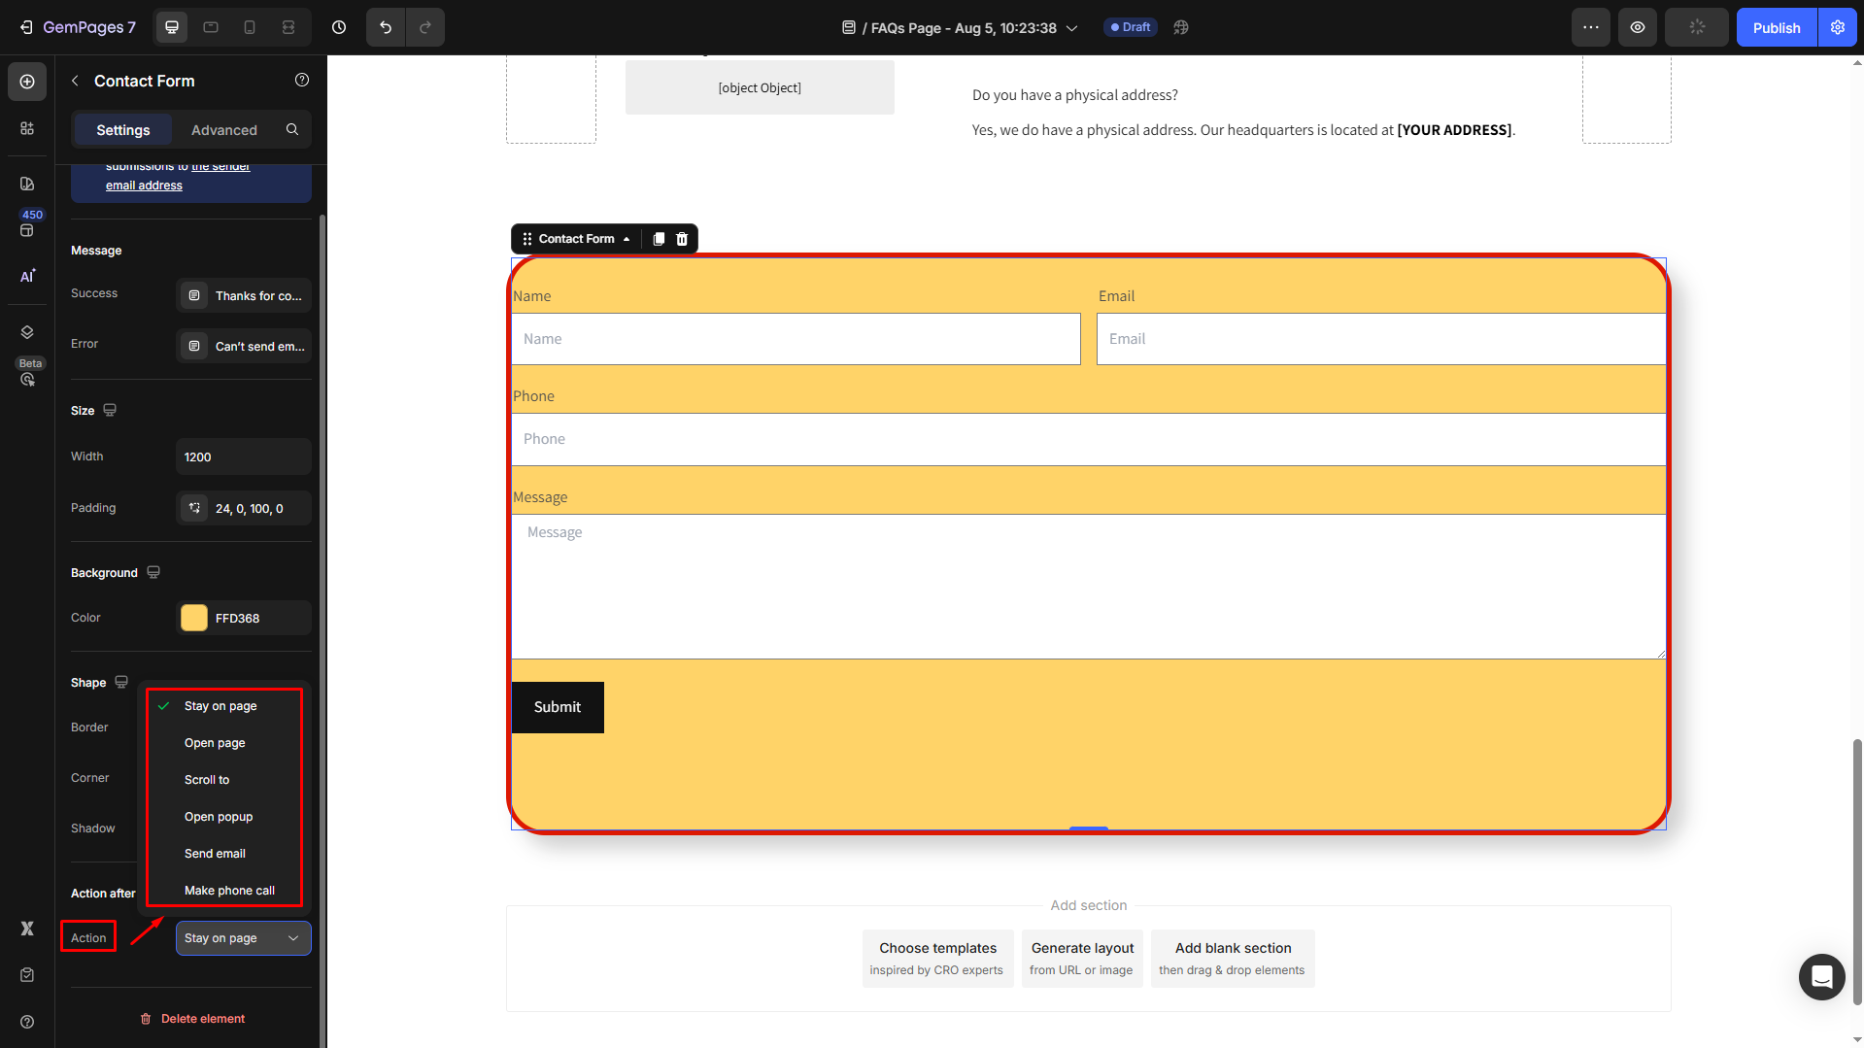The height and width of the screenshot is (1048, 1864).
Task: Switch to mobile device view
Action: (250, 27)
